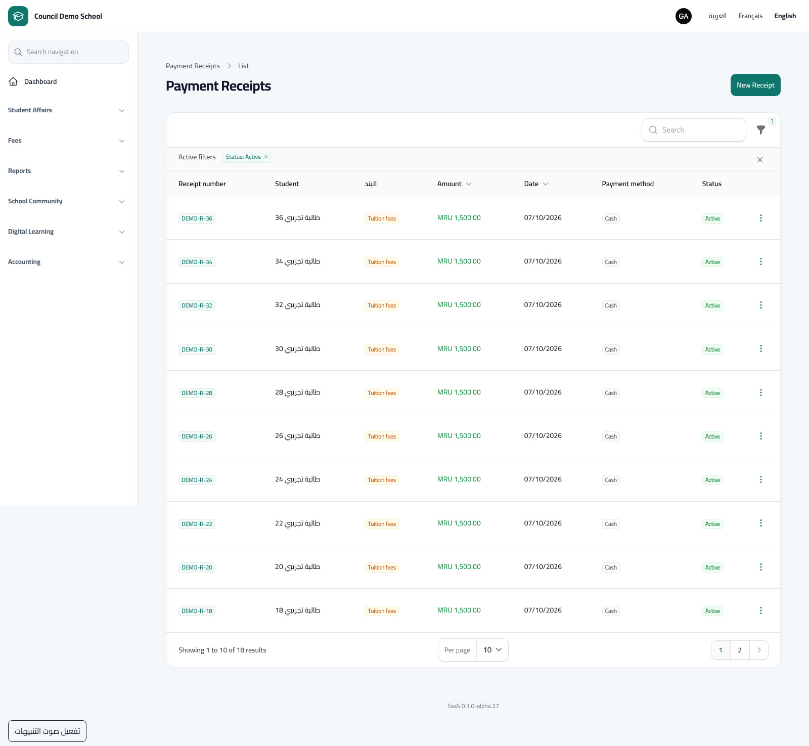The image size is (809, 746).
Task: Expand the Reports navigation group
Action: 66,171
